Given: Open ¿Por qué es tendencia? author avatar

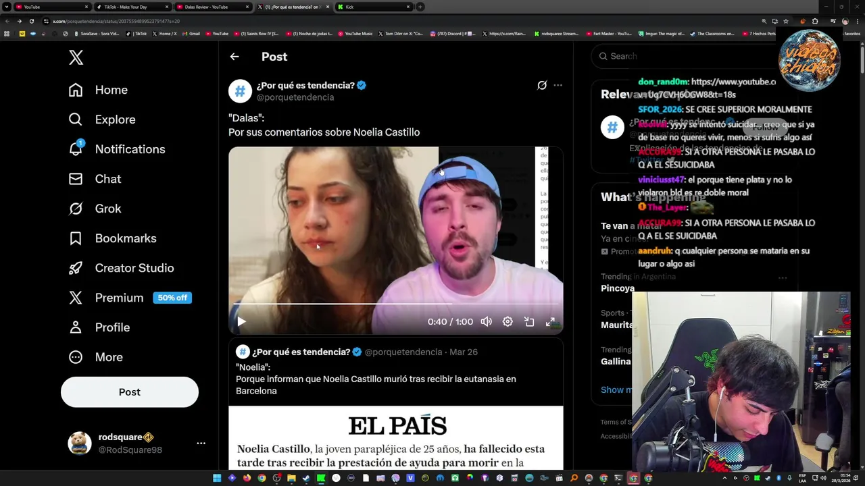Looking at the screenshot, I should point(240,91).
